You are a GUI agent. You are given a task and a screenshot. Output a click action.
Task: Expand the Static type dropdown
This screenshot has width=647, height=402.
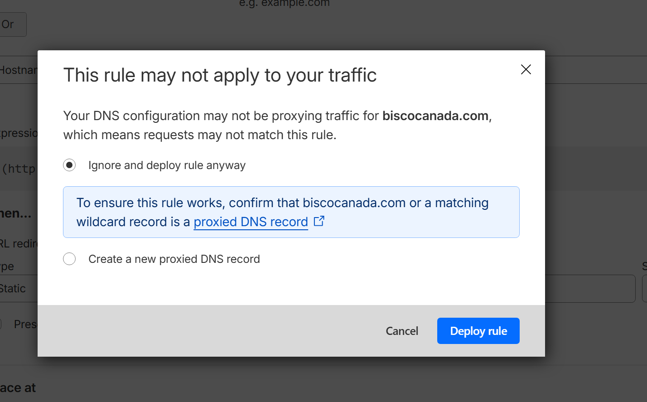pos(18,289)
